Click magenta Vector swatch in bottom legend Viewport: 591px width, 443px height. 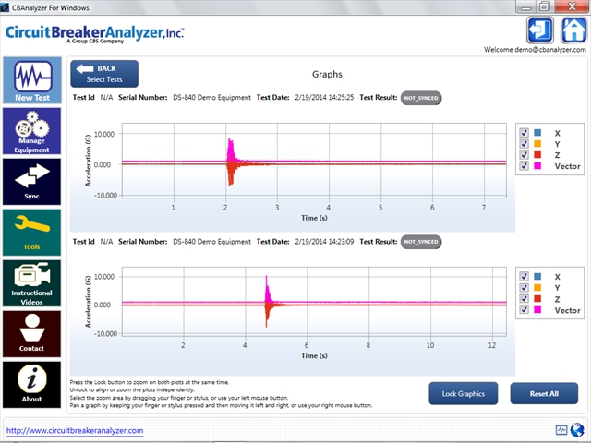(x=537, y=309)
